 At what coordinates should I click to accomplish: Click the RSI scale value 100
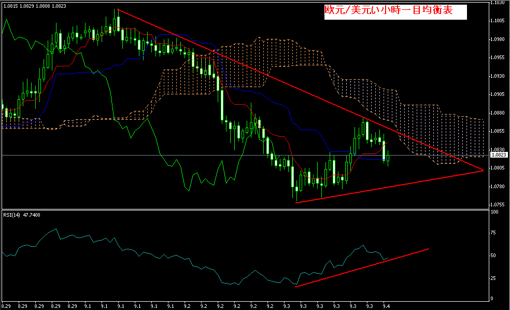494,212
